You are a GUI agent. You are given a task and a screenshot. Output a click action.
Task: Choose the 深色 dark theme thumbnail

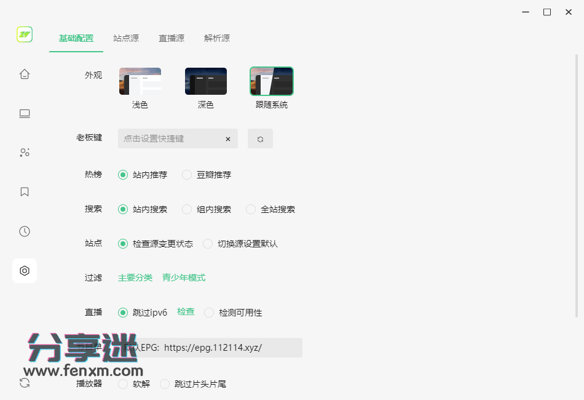(x=206, y=81)
